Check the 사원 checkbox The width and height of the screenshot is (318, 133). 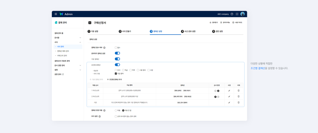coord(149,70)
